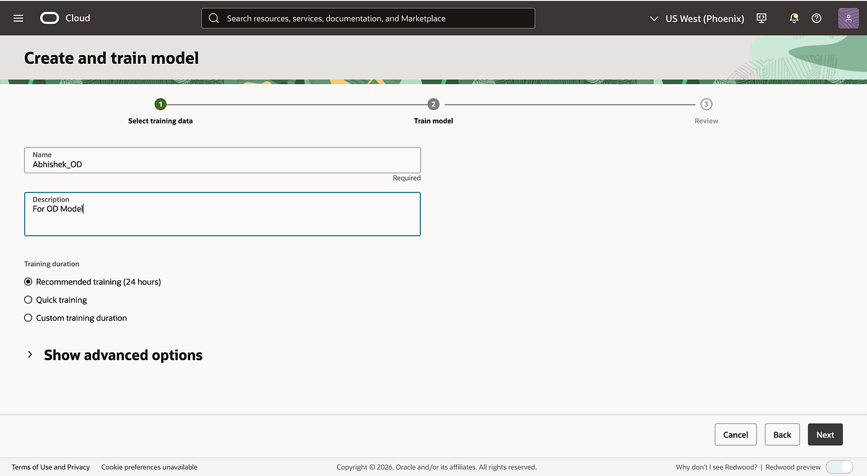This screenshot has width=867, height=476.
Task: Select Quick training option
Action: tap(55, 300)
